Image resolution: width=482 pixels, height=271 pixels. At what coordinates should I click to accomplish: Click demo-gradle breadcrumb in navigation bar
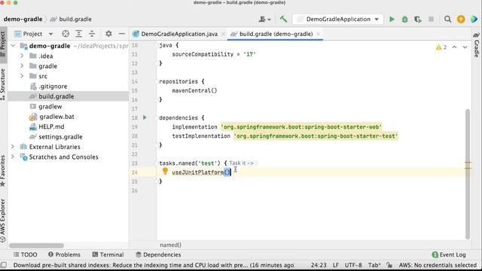tap(23, 19)
